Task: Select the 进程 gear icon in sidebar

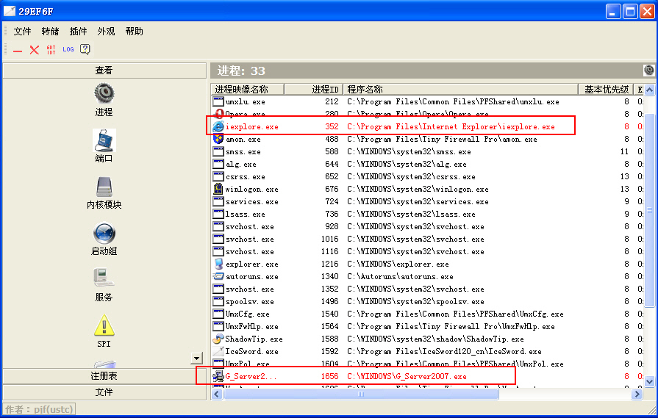Action: pos(104,93)
